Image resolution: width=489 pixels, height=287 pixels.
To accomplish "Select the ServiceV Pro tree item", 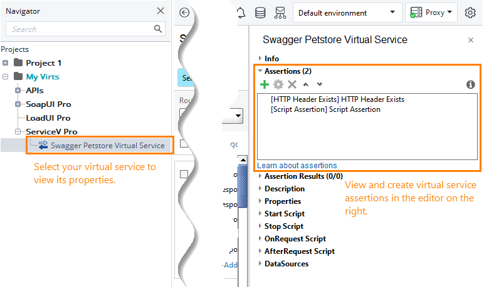I will [51, 131].
